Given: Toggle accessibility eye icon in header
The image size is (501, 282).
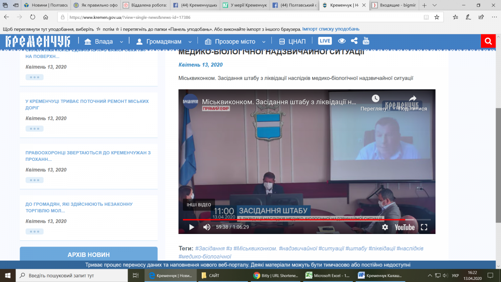Looking at the screenshot, I should pyautogui.click(x=342, y=41).
